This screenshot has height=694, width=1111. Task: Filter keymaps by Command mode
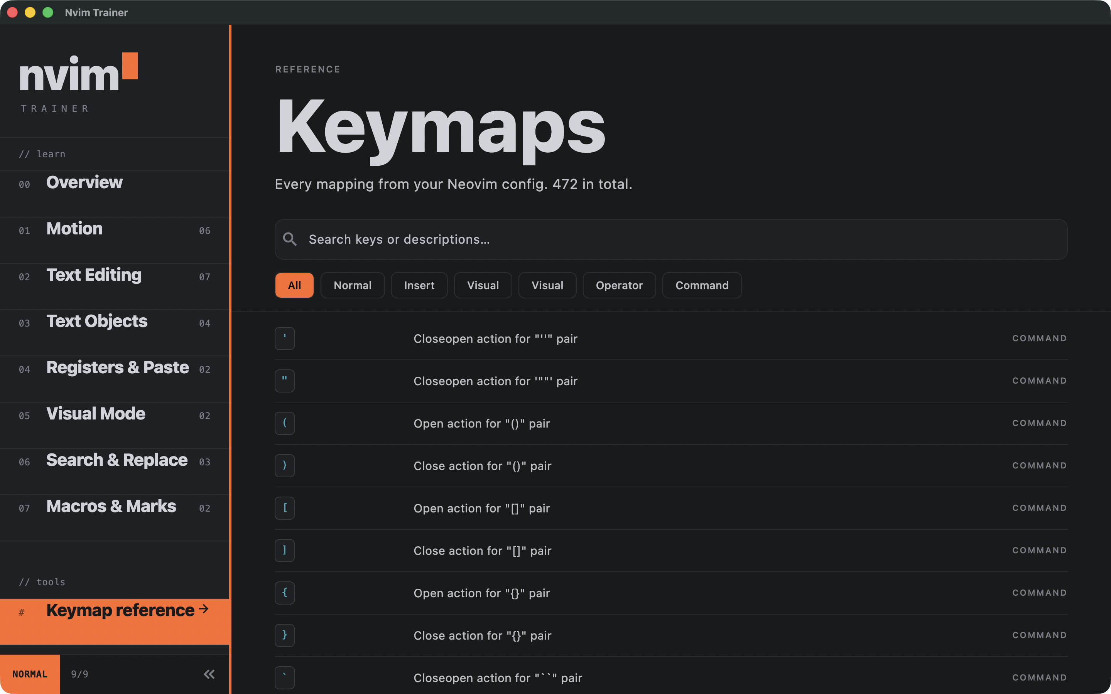[701, 285]
